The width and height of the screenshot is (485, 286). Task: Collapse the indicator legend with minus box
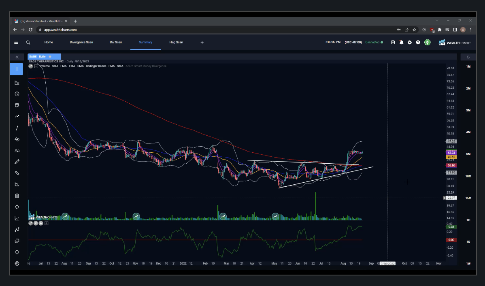point(36,66)
